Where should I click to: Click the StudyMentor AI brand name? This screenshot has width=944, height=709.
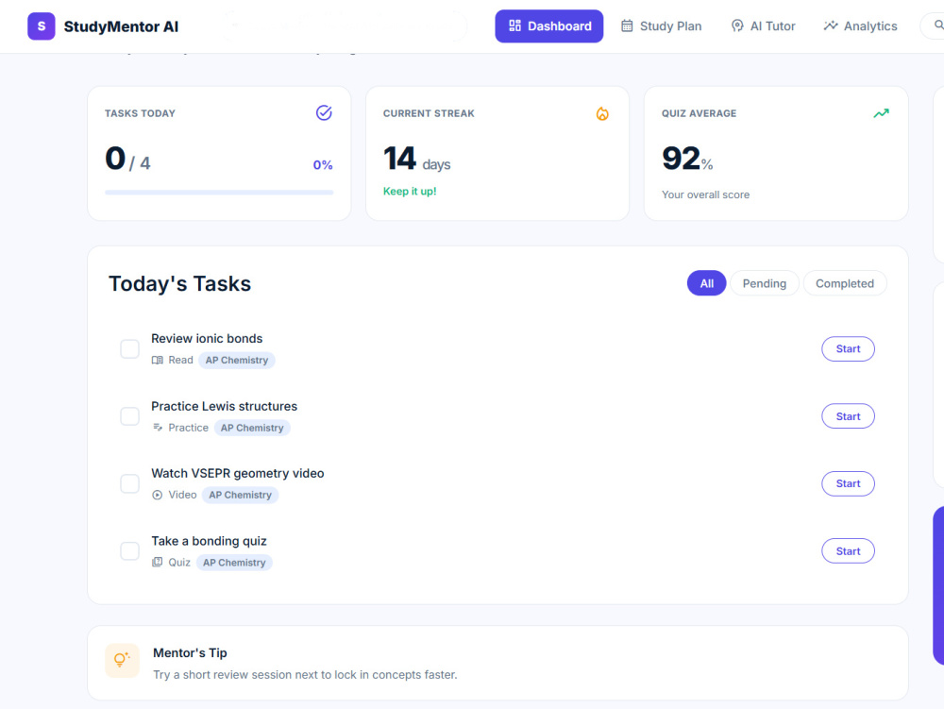pos(121,26)
